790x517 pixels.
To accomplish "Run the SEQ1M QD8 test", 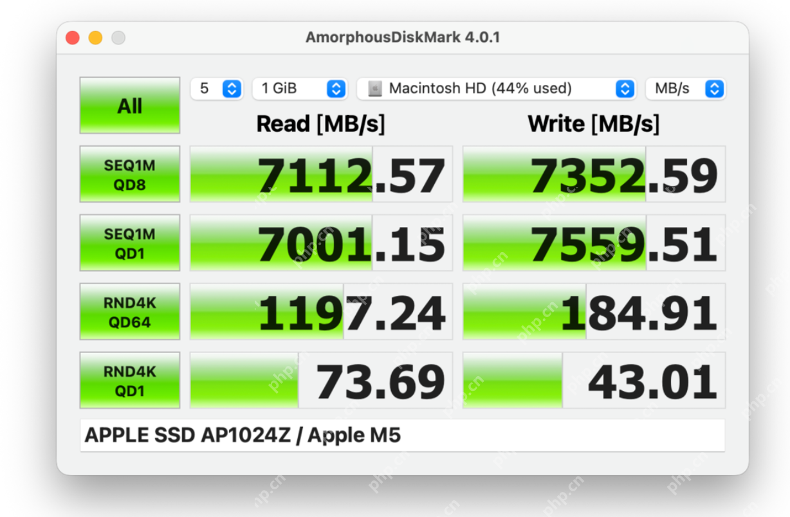I will click(x=129, y=174).
